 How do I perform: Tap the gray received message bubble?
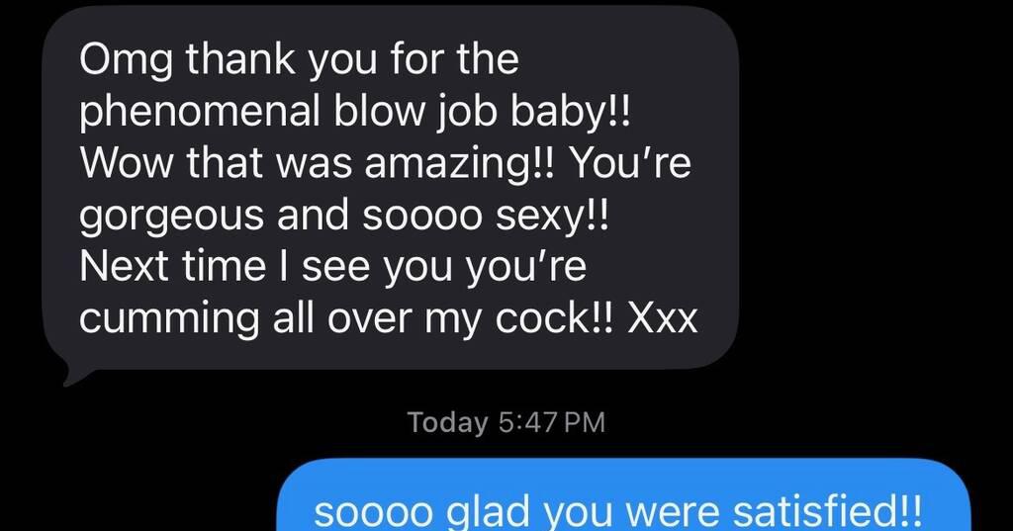point(390,189)
